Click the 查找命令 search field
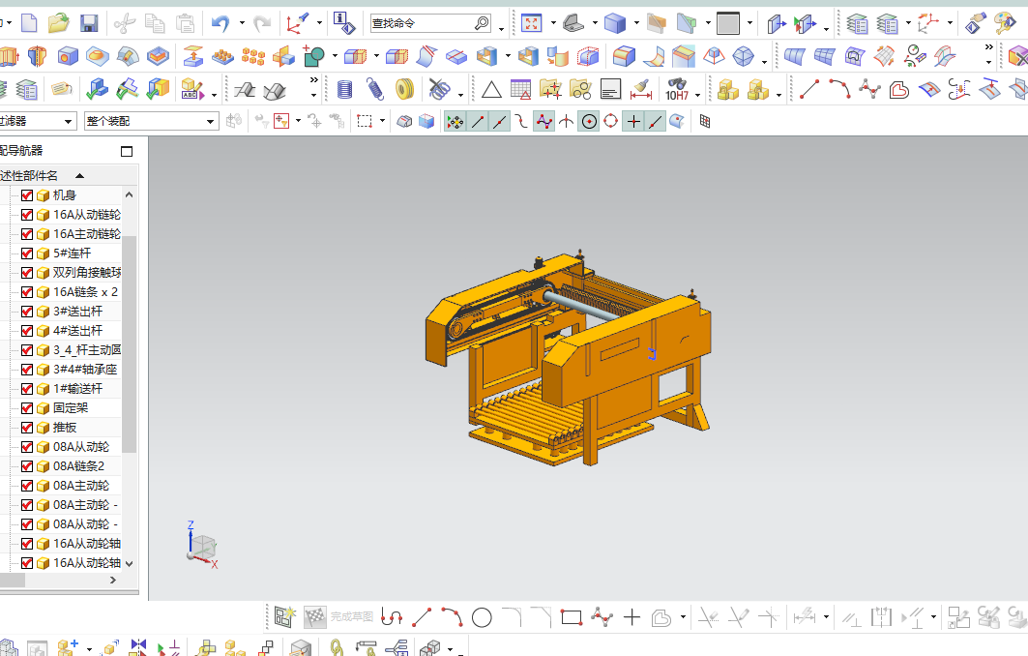The image size is (1028, 656). tap(423, 23)
